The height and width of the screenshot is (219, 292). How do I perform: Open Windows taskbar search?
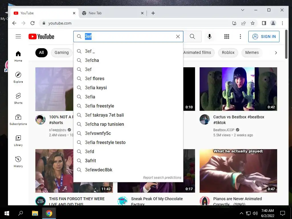point(21,213)
